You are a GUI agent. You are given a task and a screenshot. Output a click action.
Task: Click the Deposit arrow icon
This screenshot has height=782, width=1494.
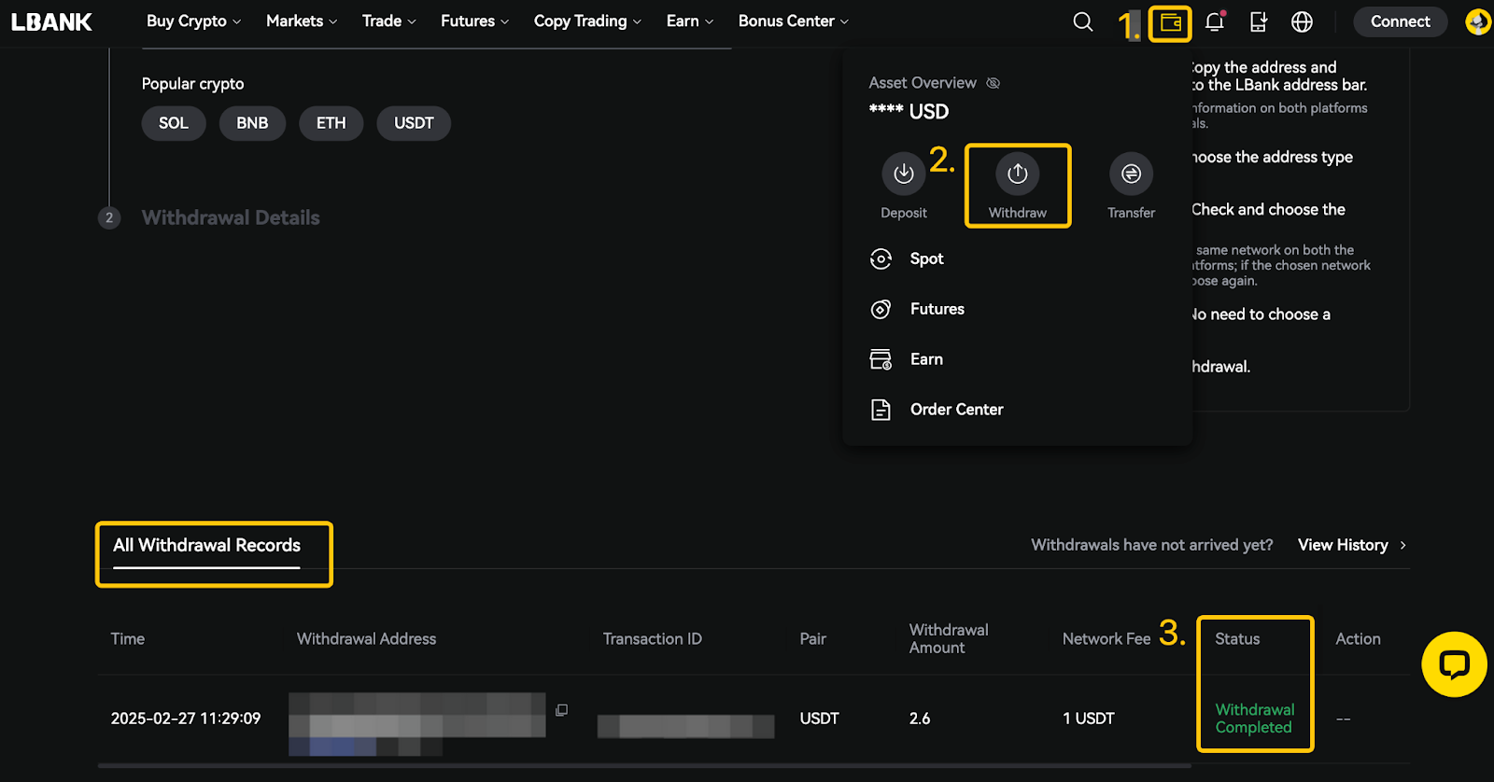click(x=904, y=174)
